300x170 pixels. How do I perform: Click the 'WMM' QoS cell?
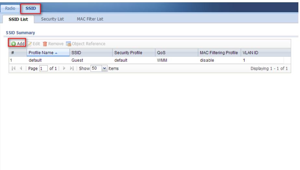177,60
